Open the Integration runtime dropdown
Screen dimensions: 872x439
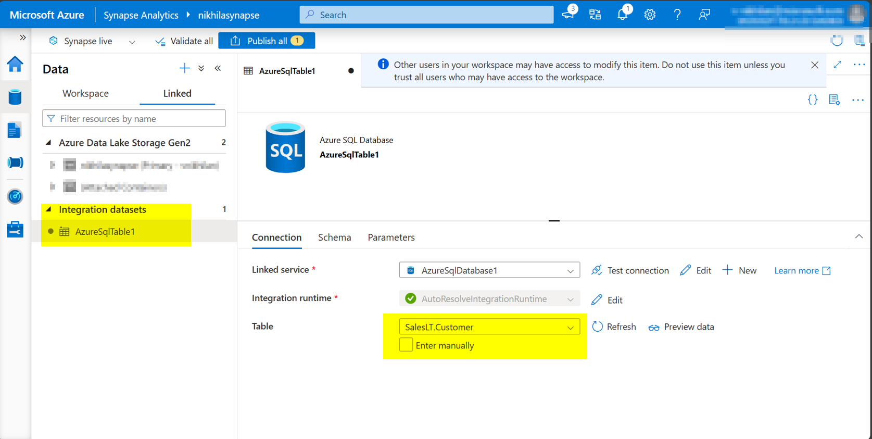coord(489,298)
